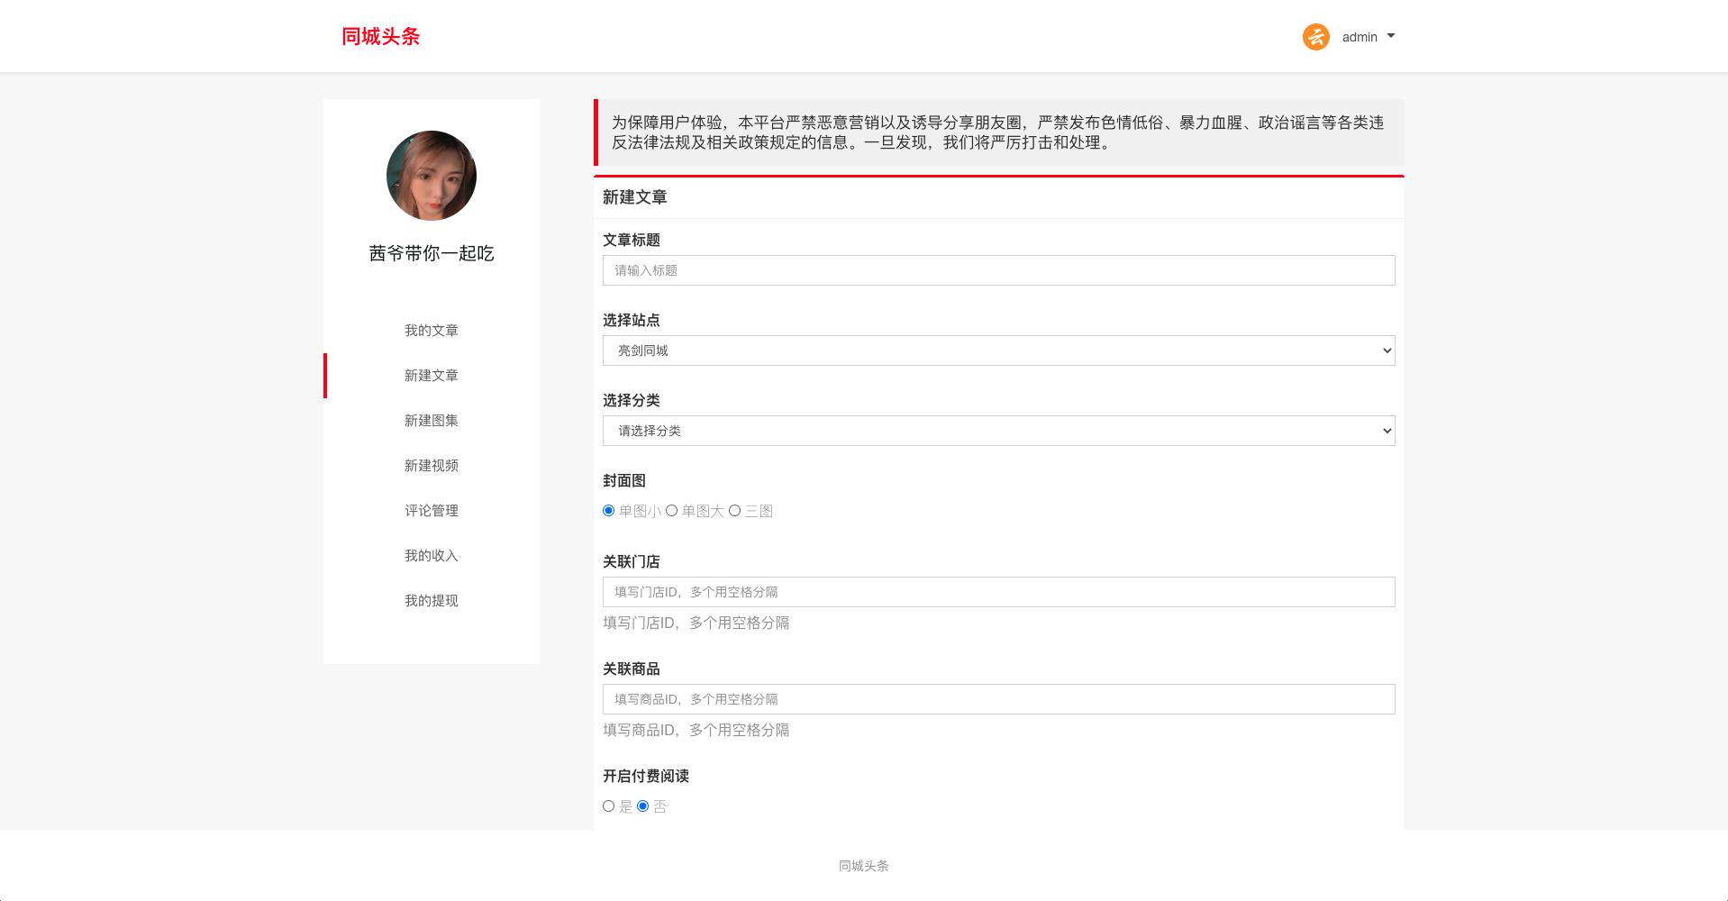Choose the 三图 cover option
The width and height of the screenshot is (1728, 901).
point(735,511)
